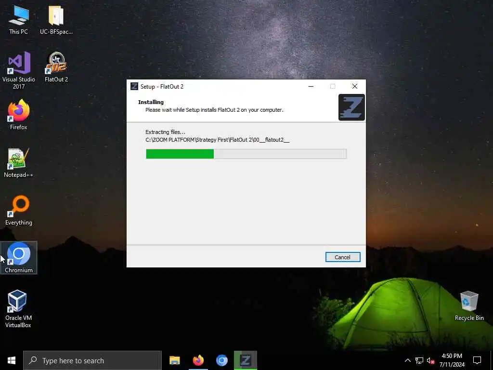Select the Firefox desktop shortcut
The image size is (493, 370).
[19, 115]
